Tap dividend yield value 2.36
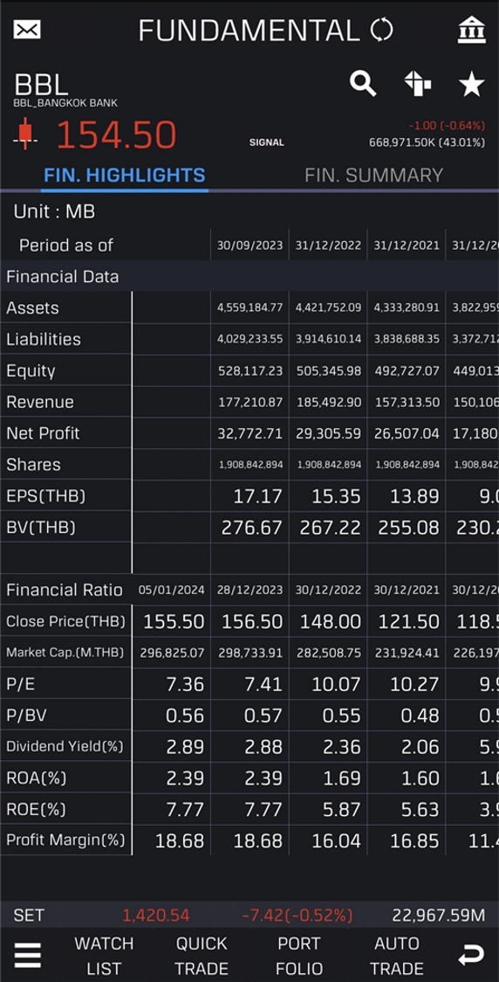Image resolution: width=499 pixels, height=982 pixels. 341,747
